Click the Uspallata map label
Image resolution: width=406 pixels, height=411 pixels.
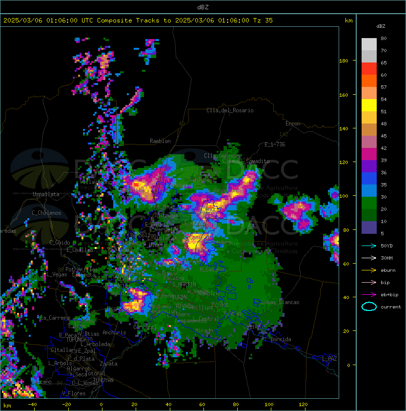tap(46, 194)
